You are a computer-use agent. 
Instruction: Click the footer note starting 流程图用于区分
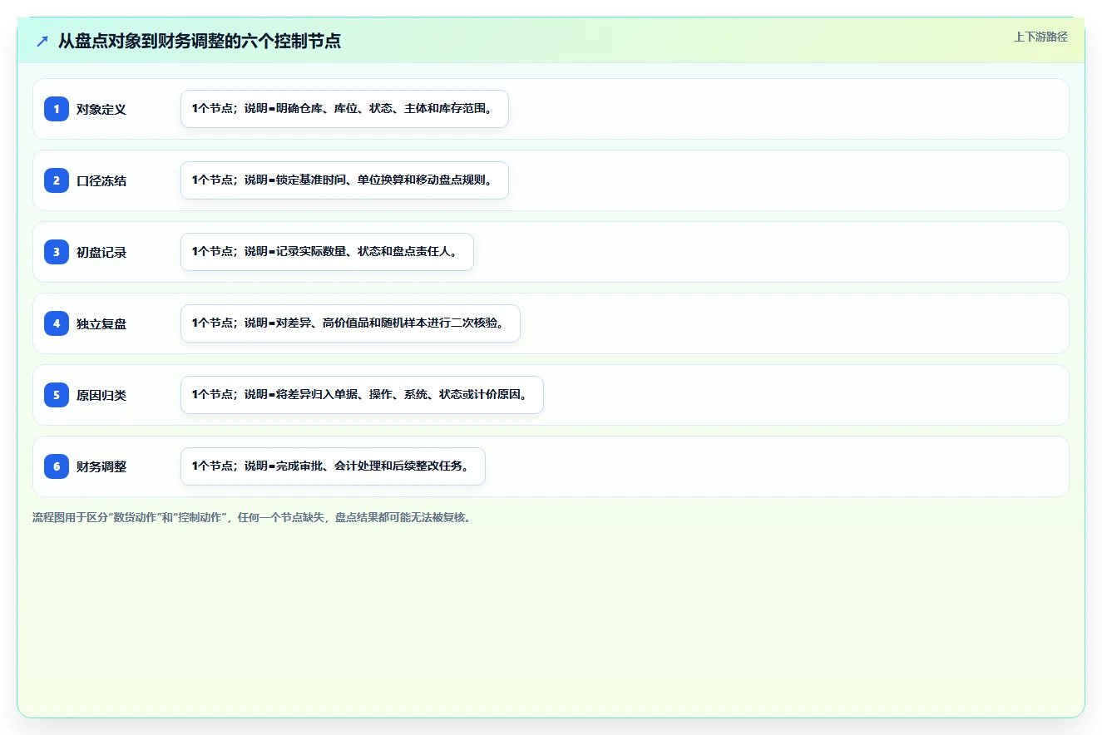click(253, 517)
